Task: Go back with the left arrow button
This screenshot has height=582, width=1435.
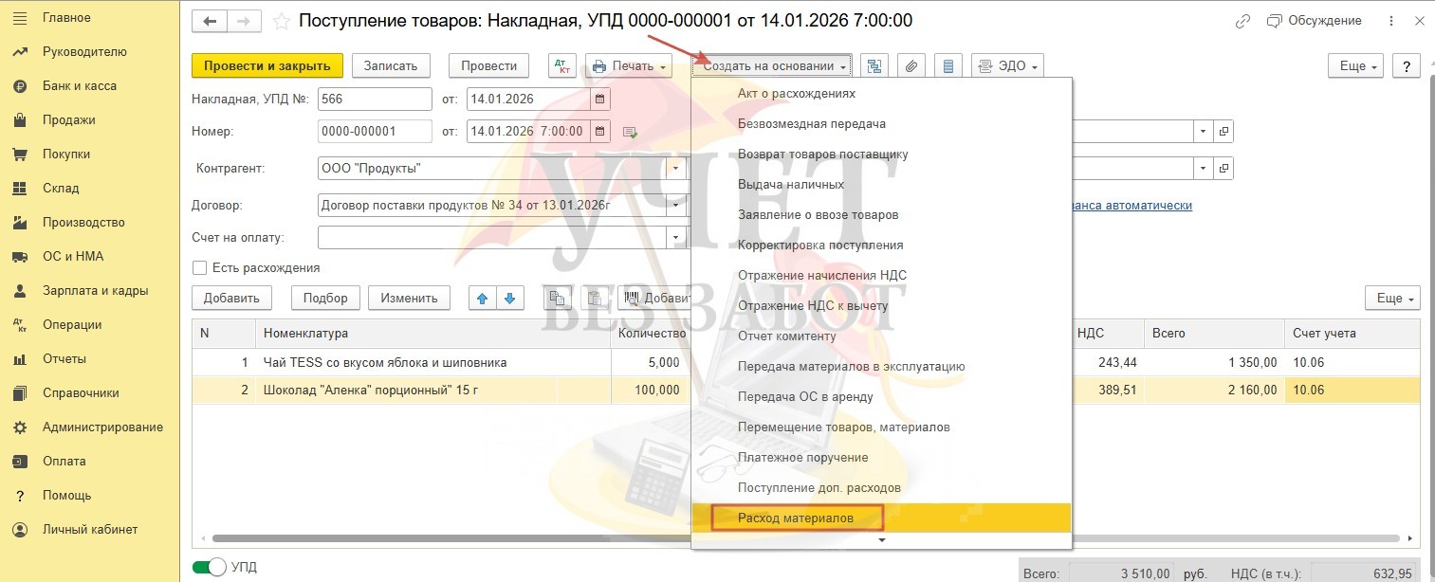Action: [210, 21]
